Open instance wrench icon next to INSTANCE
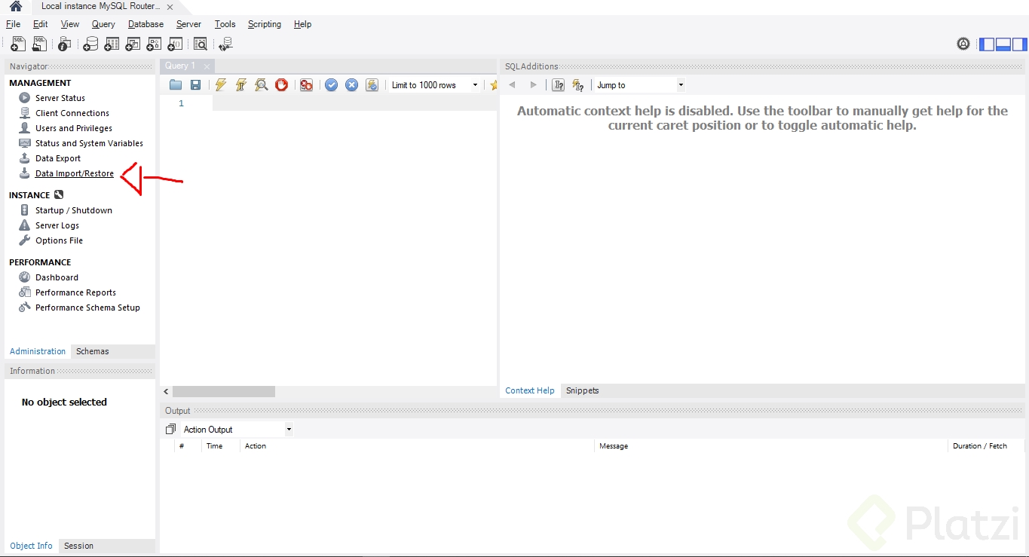This screenshot has width=1029, height=557. click(59, 194)
